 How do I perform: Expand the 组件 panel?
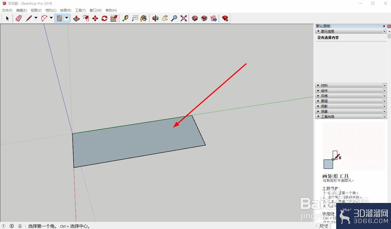318,91
